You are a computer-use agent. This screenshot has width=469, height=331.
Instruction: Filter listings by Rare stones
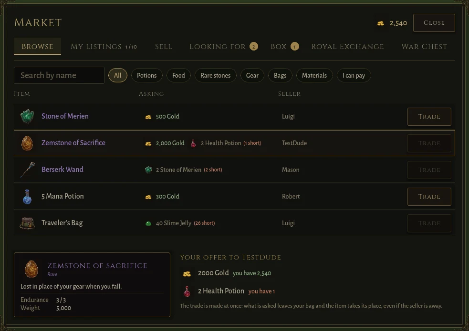(215, 75)
